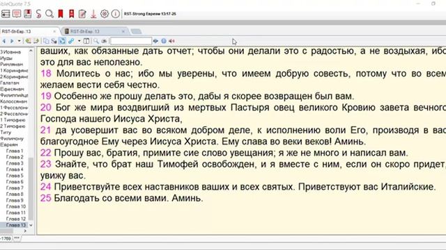Select book 'Галатам' in list
The image size is (446, 250).
[x=10, y=83]
